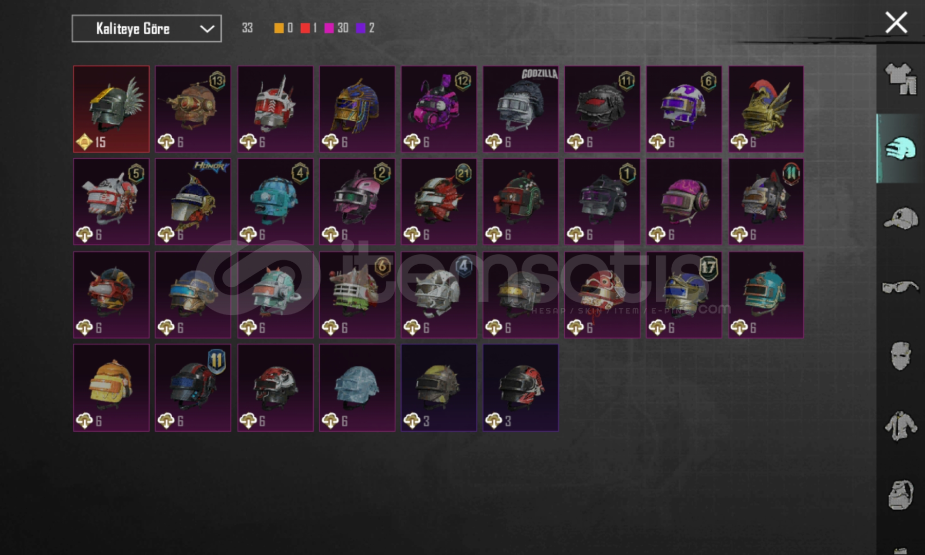Open the face mask category icon
925x555 pixels.
click(901, 356)
